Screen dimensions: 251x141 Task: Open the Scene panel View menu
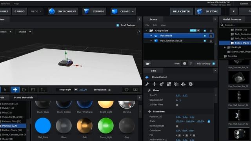[x=163, y=25]
